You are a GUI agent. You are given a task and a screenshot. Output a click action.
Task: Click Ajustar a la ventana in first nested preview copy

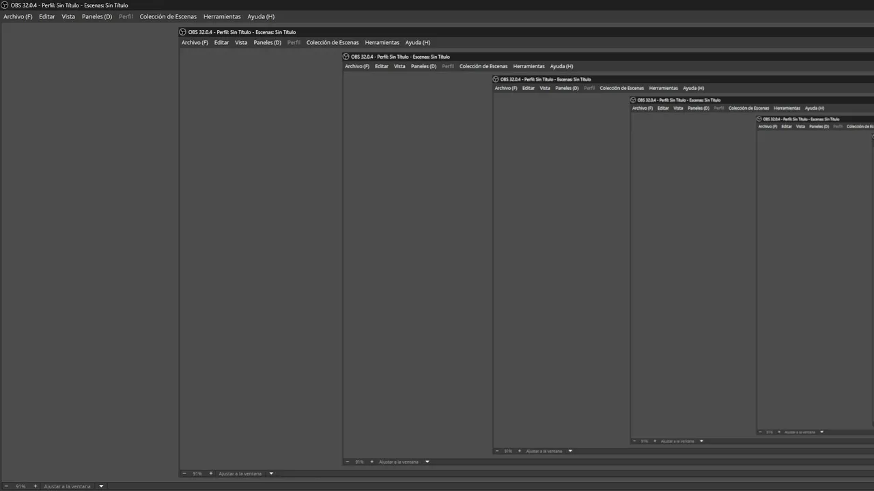coord(240,473)
